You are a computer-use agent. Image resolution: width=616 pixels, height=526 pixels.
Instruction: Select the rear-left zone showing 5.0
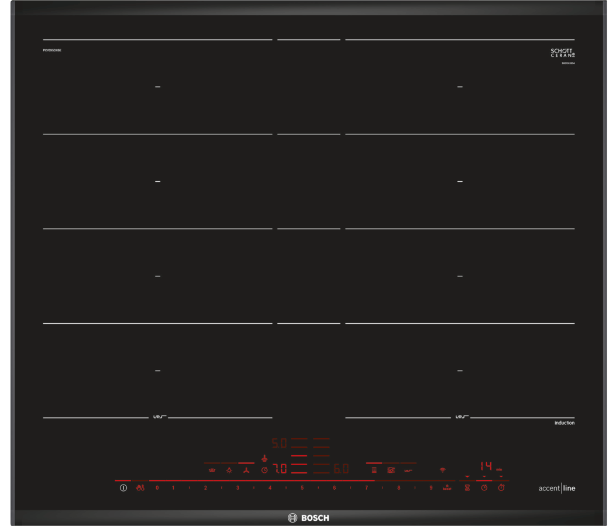coord(279,444)
